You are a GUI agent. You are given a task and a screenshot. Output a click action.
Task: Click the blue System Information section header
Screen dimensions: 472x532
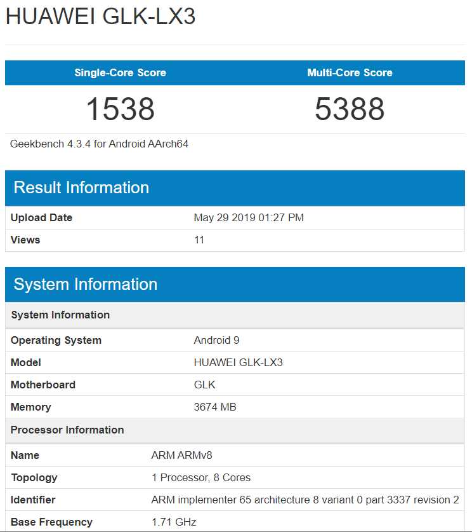235,284
